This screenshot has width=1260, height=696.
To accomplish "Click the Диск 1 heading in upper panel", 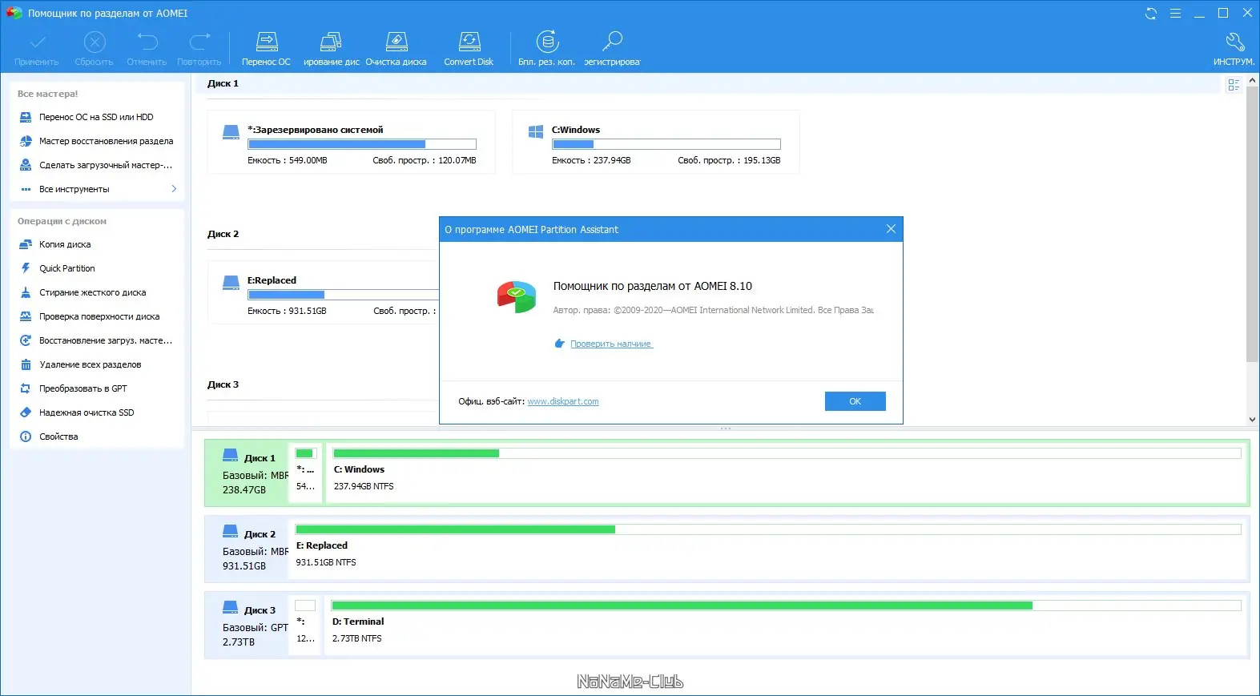I will 223,83.
